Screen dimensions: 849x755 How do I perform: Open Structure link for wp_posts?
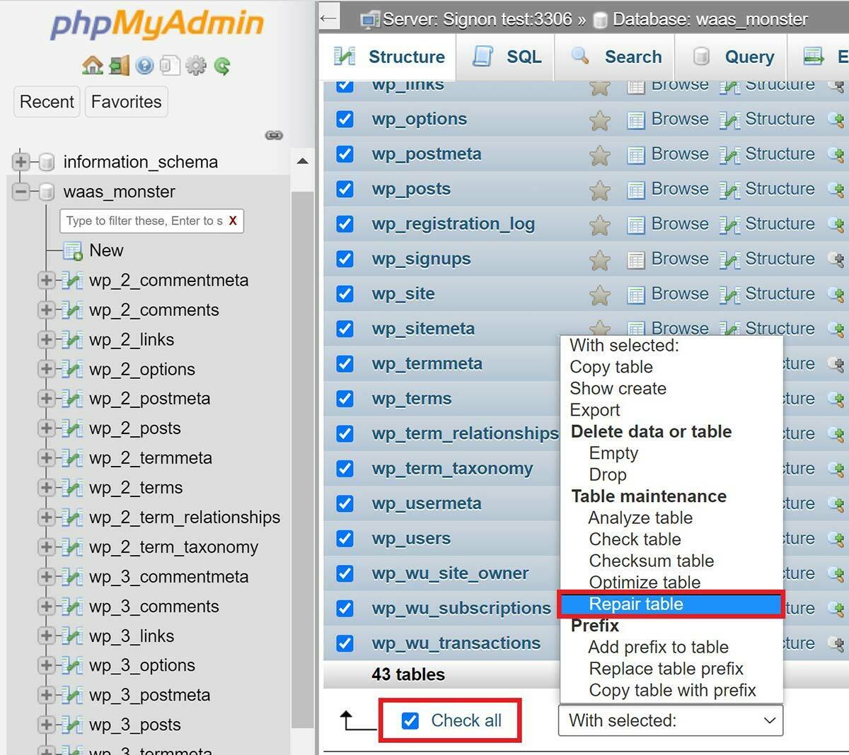(780, 189)
